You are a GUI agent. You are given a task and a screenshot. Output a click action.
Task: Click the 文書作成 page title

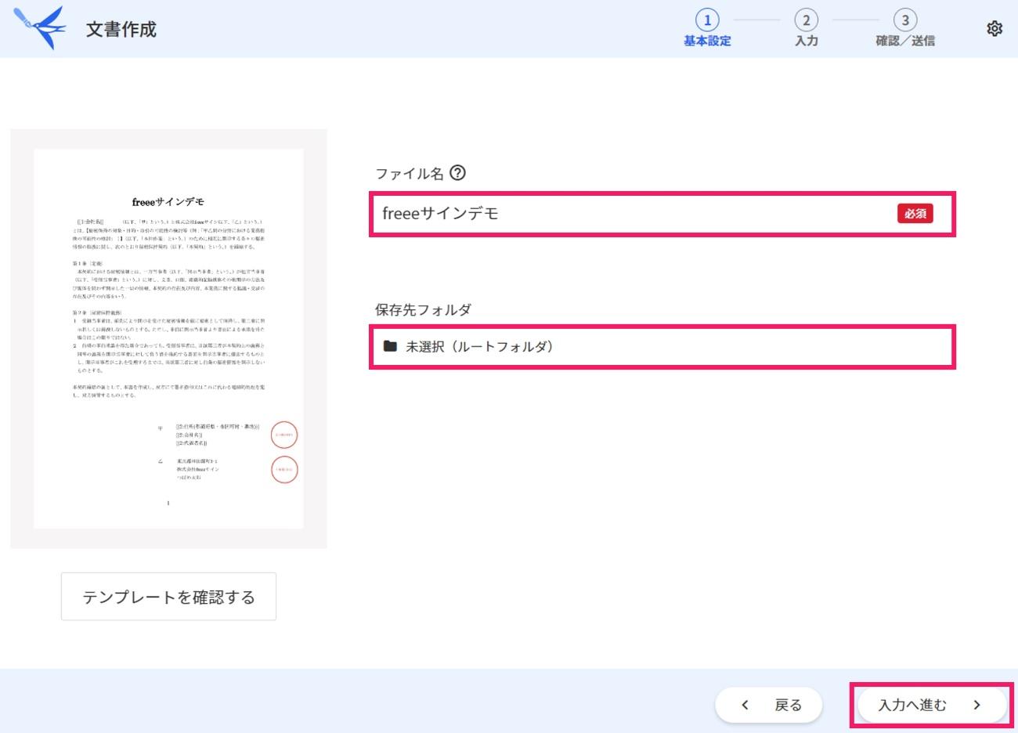tap(121, 29)
